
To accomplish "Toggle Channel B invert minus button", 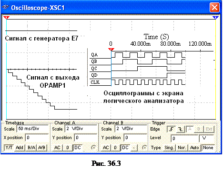I will click(134, 148).
